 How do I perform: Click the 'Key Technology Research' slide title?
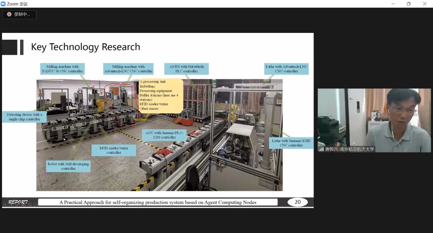[x=86, y=47]
